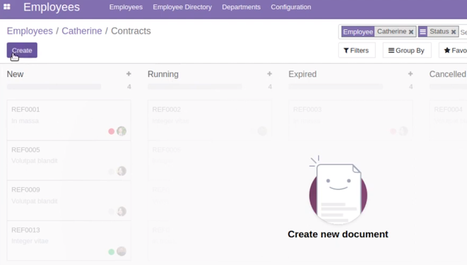Click the Running column header
The height and width of the screenshot is (265, 467).
[163, 74]
